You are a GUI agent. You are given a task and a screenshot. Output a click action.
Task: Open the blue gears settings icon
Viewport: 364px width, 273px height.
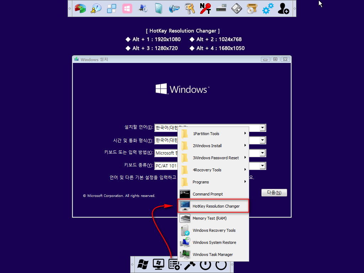pyautogui.click(x=268, y=9)
